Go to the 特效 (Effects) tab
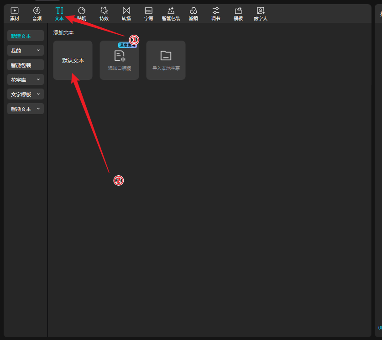 tap(104, 14)
